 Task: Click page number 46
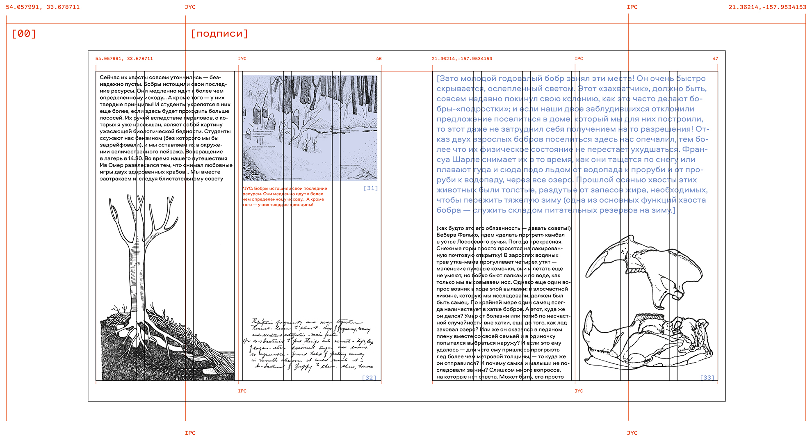tap(379, 59)
